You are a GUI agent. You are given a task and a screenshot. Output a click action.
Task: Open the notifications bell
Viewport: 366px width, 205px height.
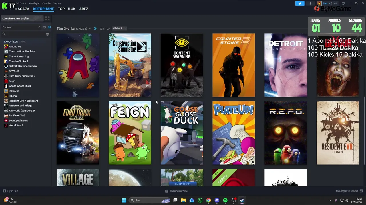click(x=311, y=3)
